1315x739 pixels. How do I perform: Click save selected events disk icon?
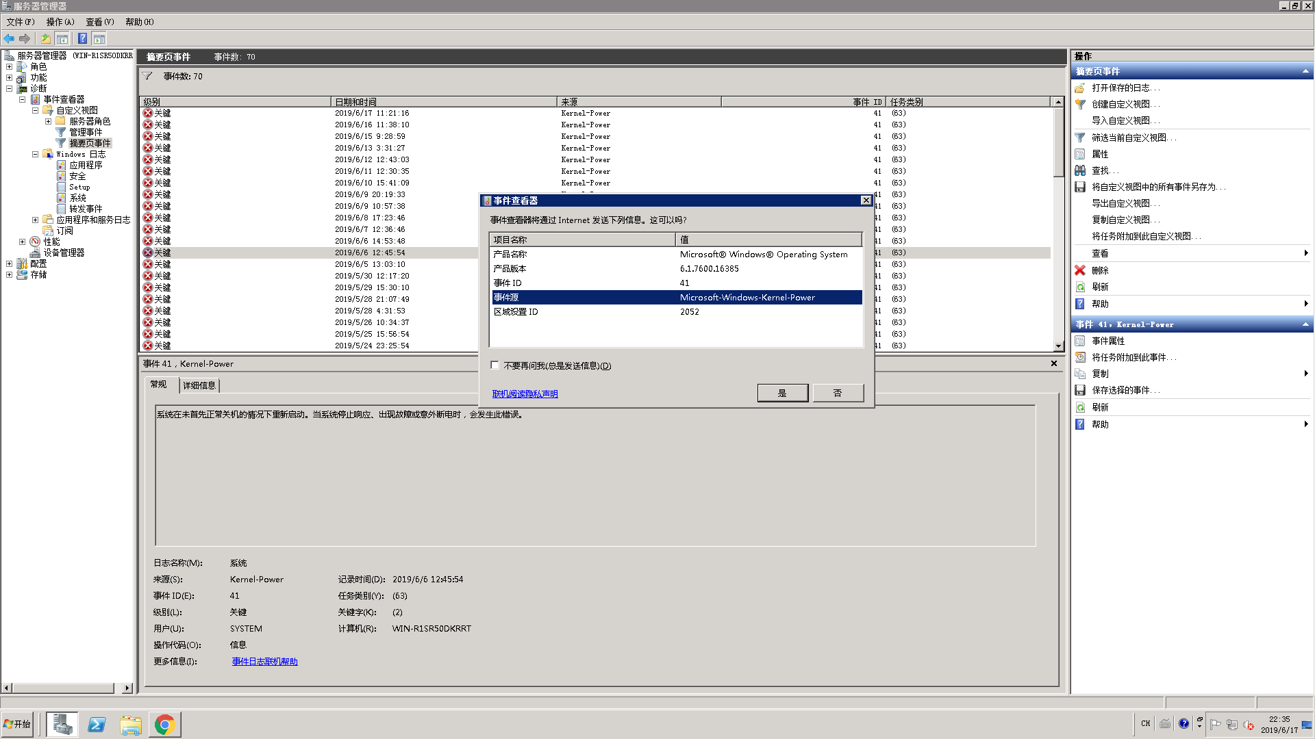1080,390
